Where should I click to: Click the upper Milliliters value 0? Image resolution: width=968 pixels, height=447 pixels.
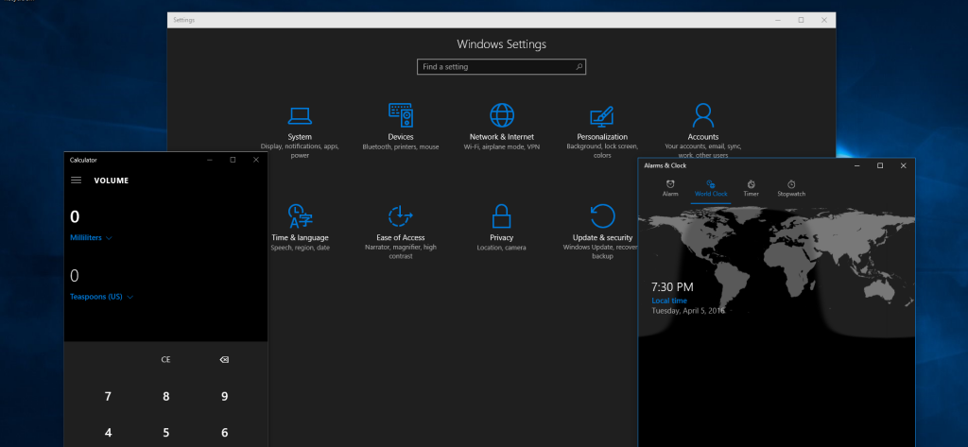tap(75, 216)
